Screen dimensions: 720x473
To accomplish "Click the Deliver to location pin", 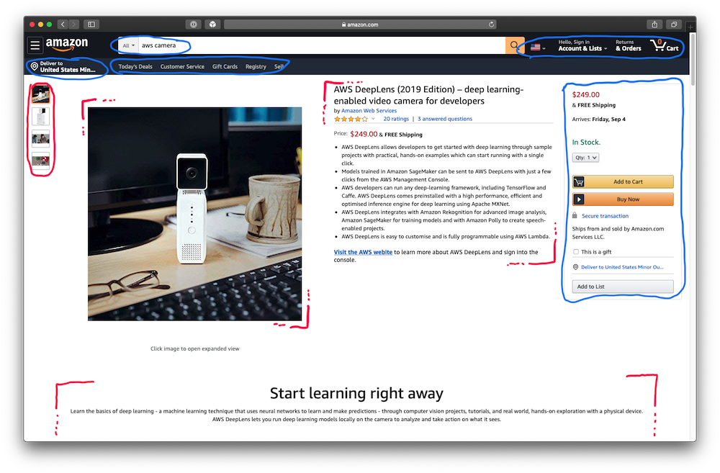I will 34,66.
